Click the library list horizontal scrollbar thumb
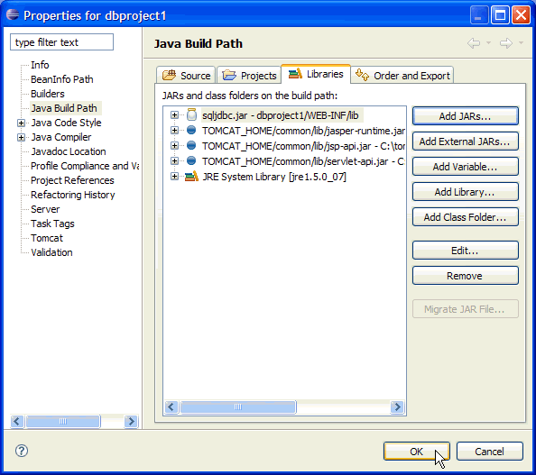The height and width of the screenshot is (475, 536). pyautogui.click(x=238, y=406)
